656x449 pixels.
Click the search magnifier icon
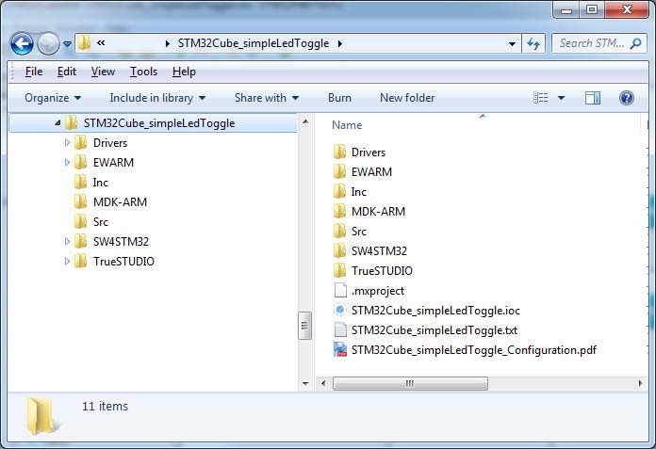click(x=636, y=43)
